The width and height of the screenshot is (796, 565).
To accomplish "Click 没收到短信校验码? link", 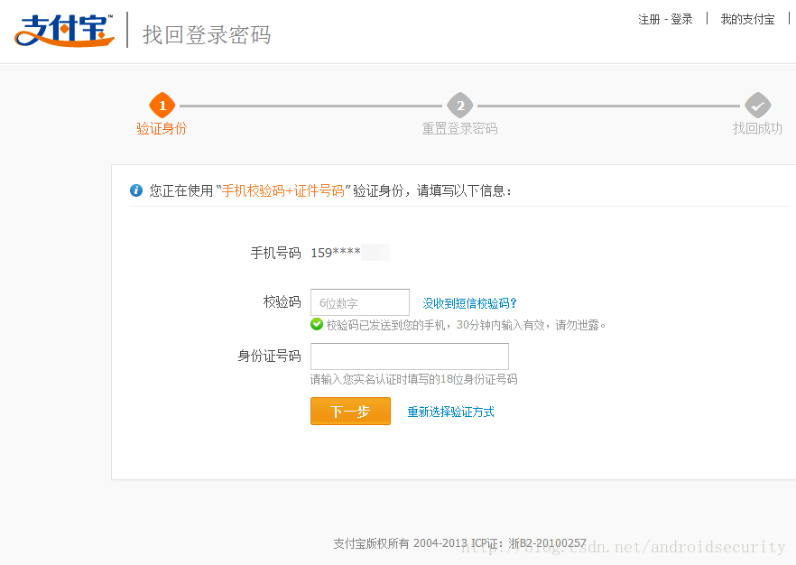I will [469, 303].
